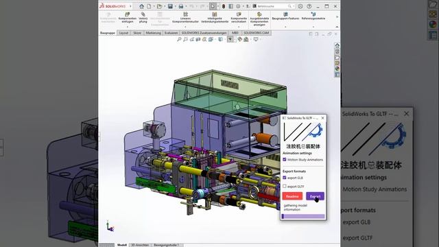The width and height of the screenshot is (439, 247).
Task: Switch to the Evaluieren ribbon tab
Action: pos(171,33)
